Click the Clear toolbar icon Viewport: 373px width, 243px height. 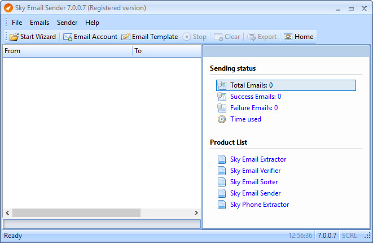pos(218,37)
